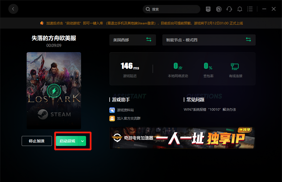Screen dimensions: 282x182
Task: Click the 00:09:09 acceleration timer
Action: (54, 46)
